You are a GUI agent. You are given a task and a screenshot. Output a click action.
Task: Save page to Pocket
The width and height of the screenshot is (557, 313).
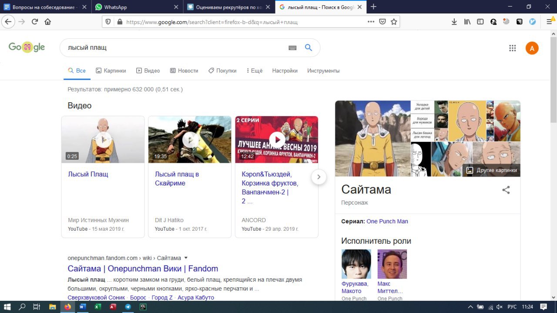coord(383,21)
